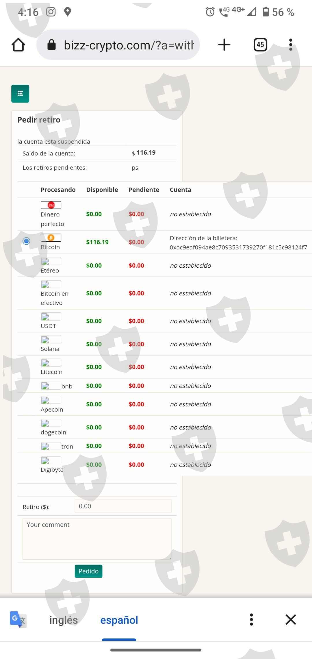This screenshot has width=312, height=659.
Task: Select the español translation tab
Action: pyautogui.click(x=119, y=620)
